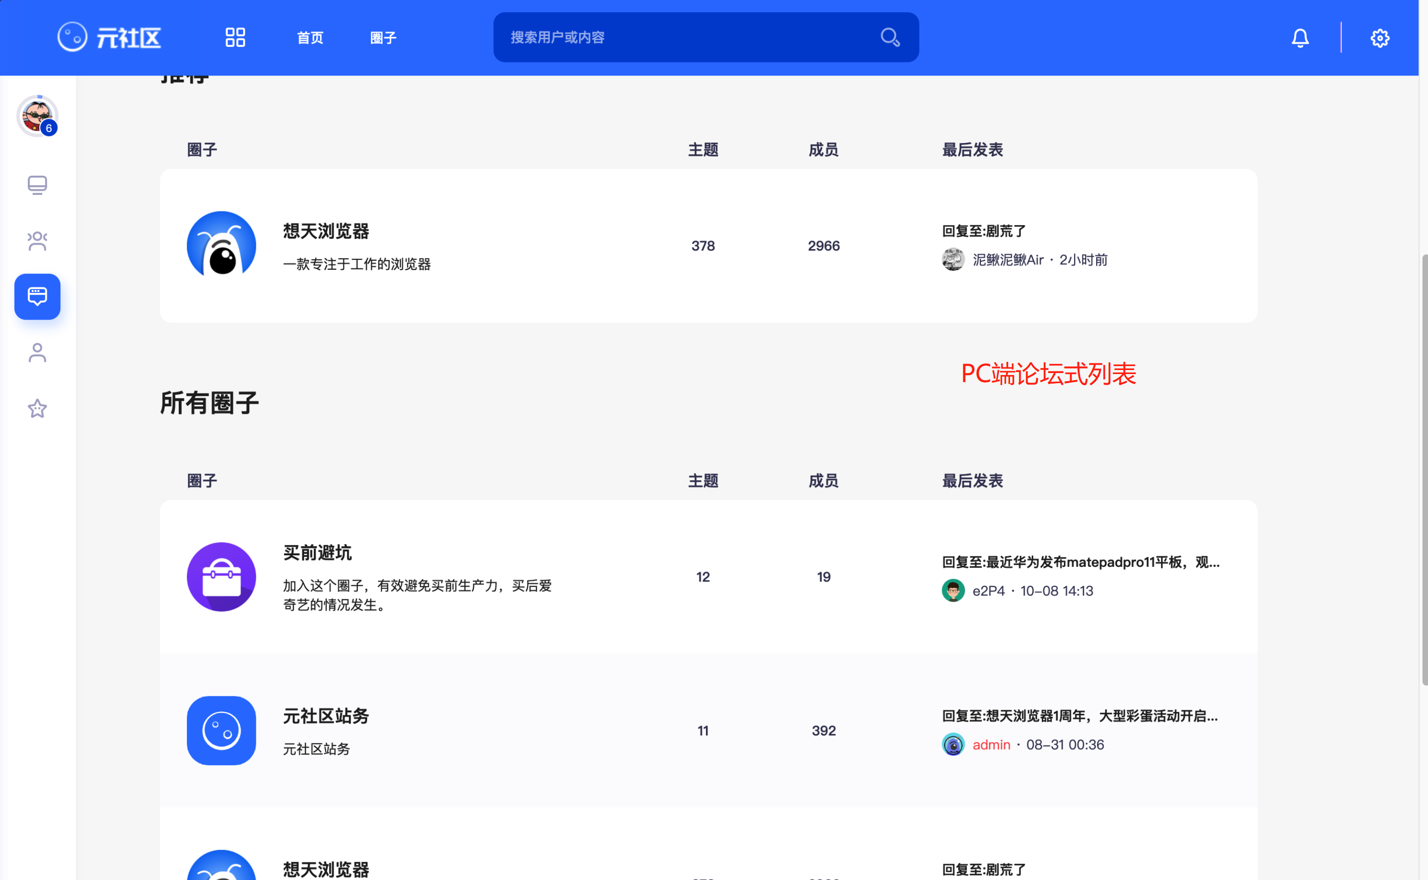Open the 元社区站务 circle title
1428x880 pixels.
[326, 716]
